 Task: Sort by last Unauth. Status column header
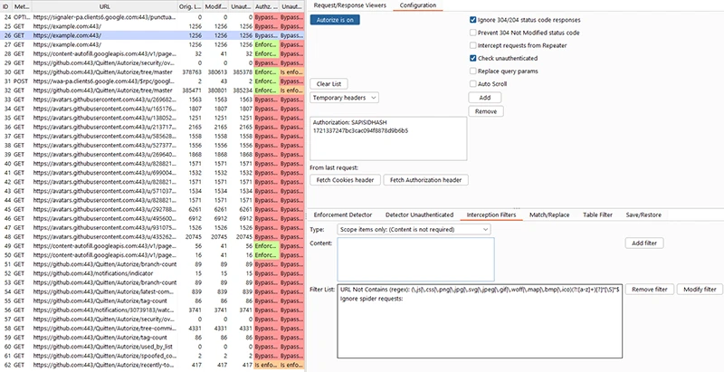tap(291, 7)
